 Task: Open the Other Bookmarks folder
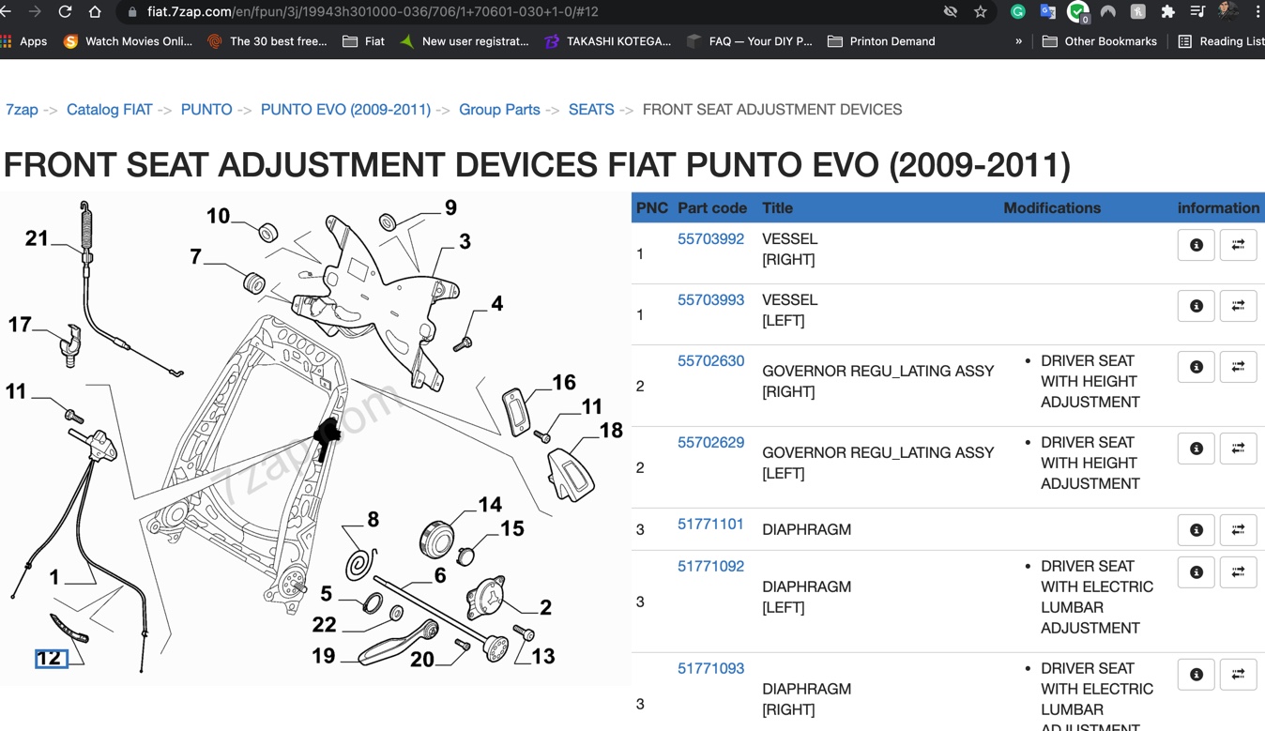click(1099, 41)
